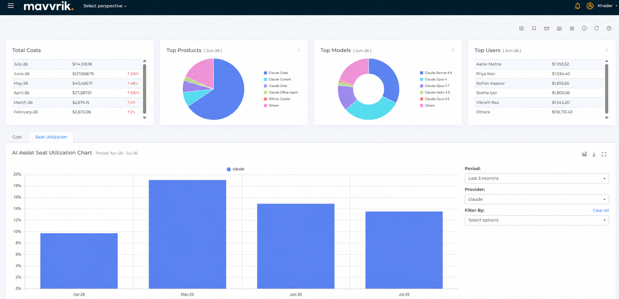Screen dimensions: 619x299
Task: Open the Top Products card options menu
Action: coord(299,50)
